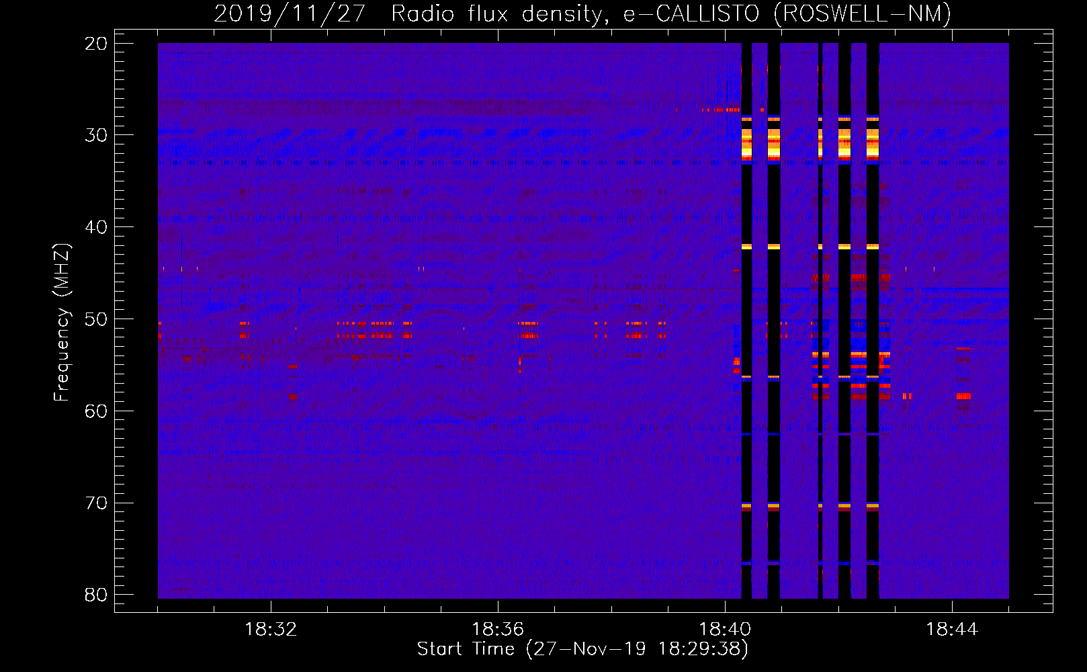Image resolution: width=1087 pixels, height=672 pixels.
Task: Click the 18:36 time tick label
Action: coord(498,630)
